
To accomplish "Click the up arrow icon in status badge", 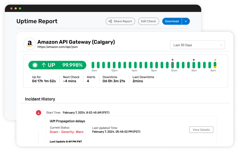I will [44, 65].
